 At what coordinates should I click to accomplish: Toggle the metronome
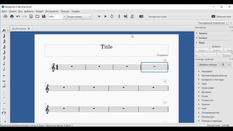tap(132, 16)
